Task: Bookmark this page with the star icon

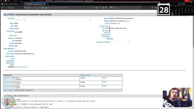Action: coord(106,8)
